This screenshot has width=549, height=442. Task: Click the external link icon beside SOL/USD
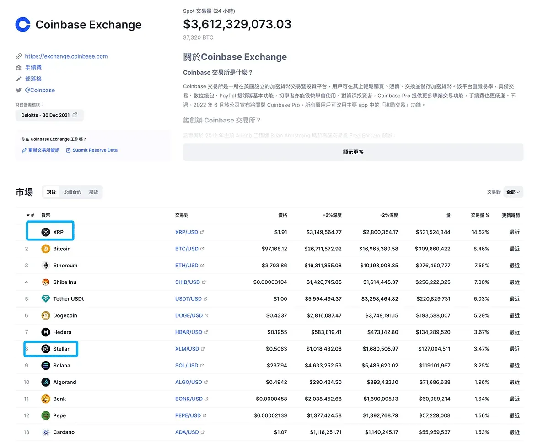click(202, 366)
